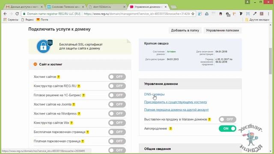This screenshot has height=154, width=274.
Task: Toggle Конструктор сайтов REG.RU switch
Action: 117,86
